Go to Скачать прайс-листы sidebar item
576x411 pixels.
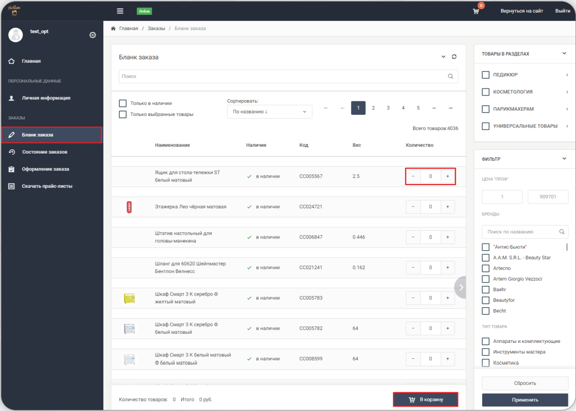pyautogui.click(x=47, y=186)
